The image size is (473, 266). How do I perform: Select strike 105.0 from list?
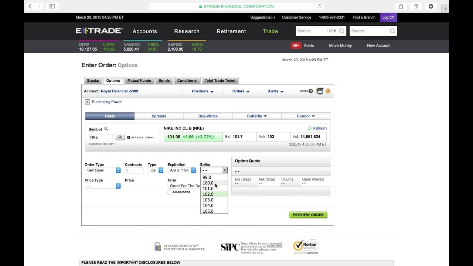pos(214,211)
